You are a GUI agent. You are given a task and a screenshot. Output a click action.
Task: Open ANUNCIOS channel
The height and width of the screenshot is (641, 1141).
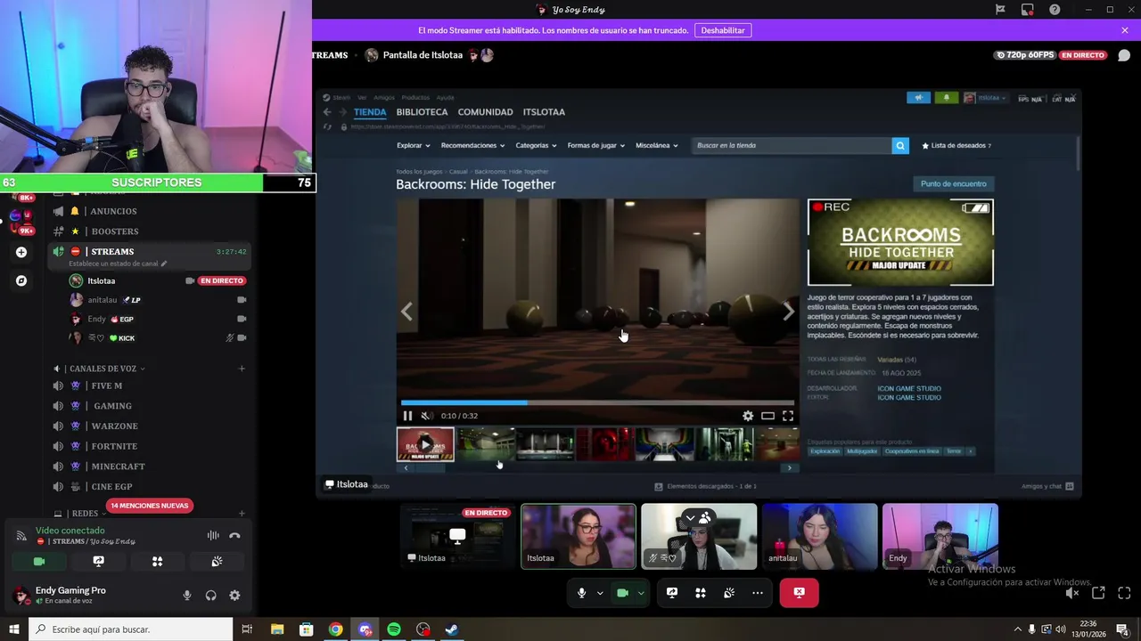click(x=113, y=211)
